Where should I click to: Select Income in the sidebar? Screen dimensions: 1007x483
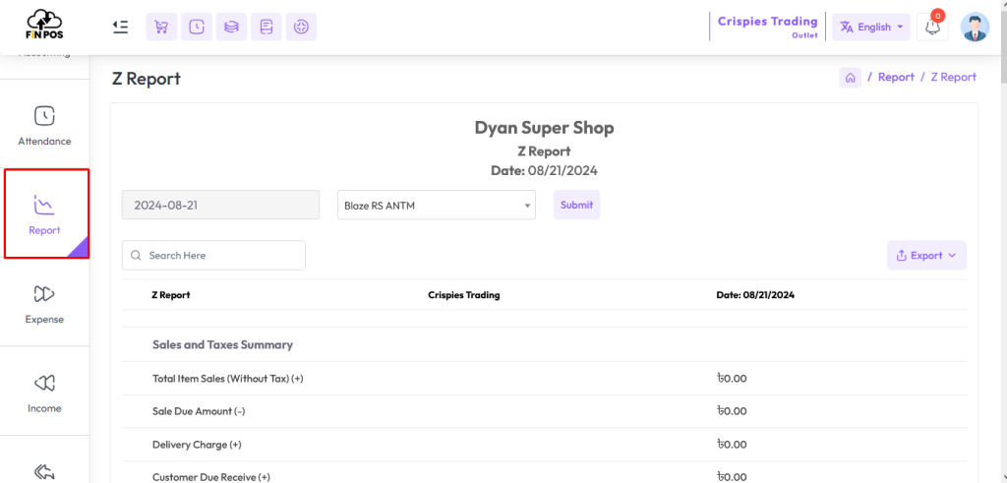[44, 392]
